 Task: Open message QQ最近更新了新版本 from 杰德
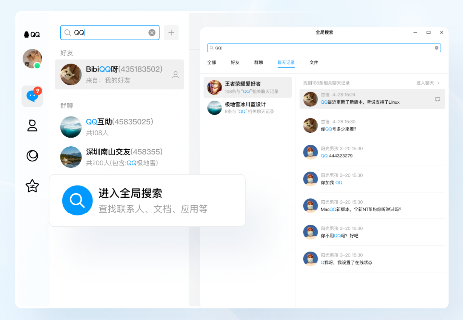coord(372,99)
